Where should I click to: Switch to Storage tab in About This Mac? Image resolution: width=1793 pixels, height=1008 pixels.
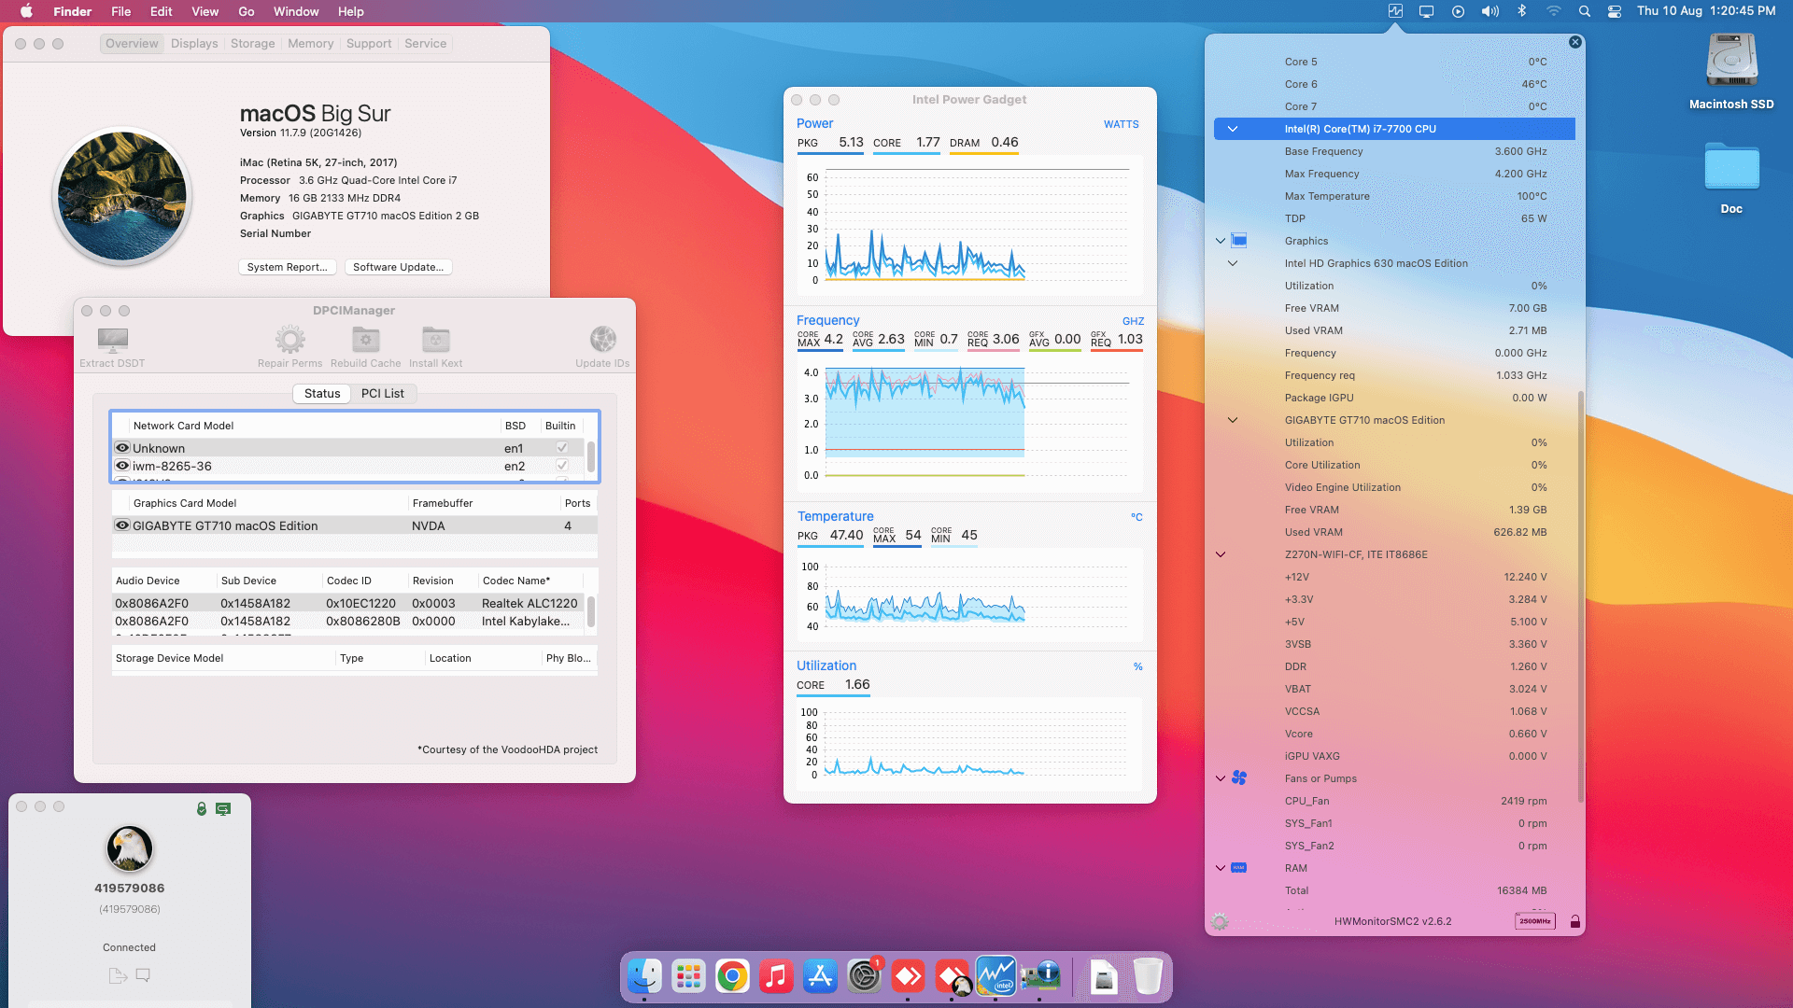pos(253,44)
